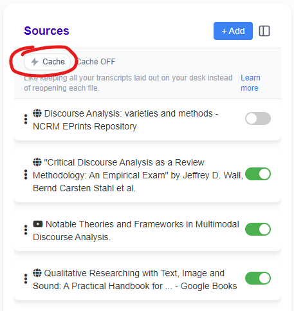Disable the Critical Discourse Analysis source toggle
The height and width of the screenshot is (311, 294).
(258, 174)
